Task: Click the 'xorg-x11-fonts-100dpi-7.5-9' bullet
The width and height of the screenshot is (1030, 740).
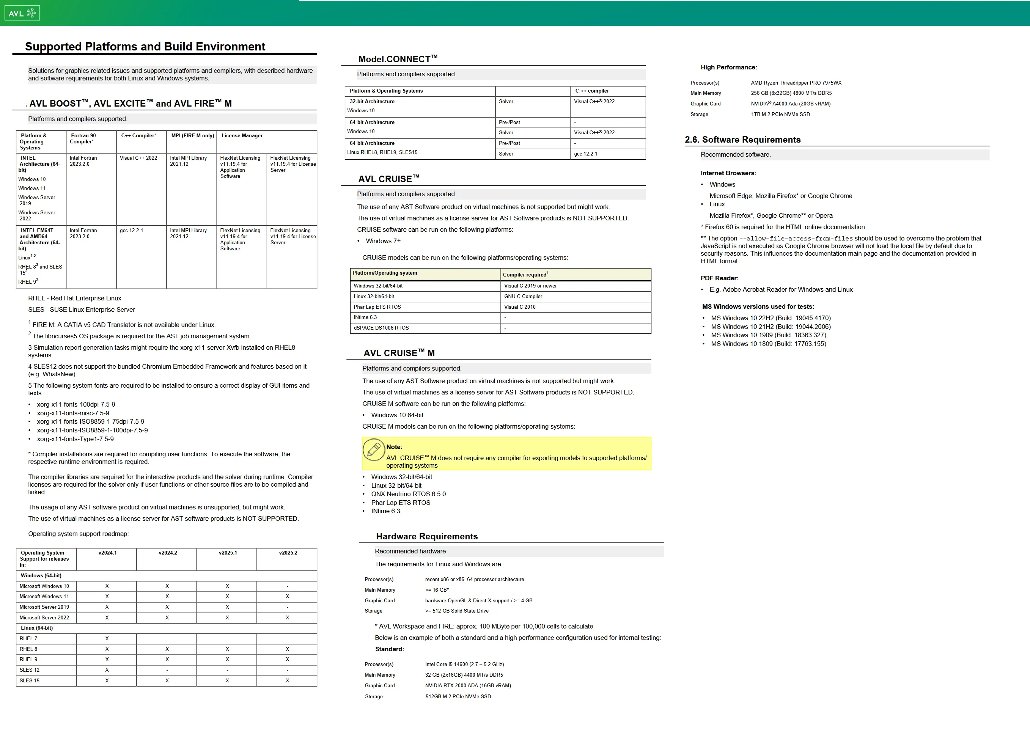Action: click(x=76, y=404)
